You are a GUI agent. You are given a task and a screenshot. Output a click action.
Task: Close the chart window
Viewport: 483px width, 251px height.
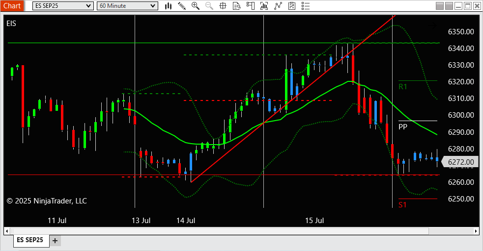click(477, 6)
